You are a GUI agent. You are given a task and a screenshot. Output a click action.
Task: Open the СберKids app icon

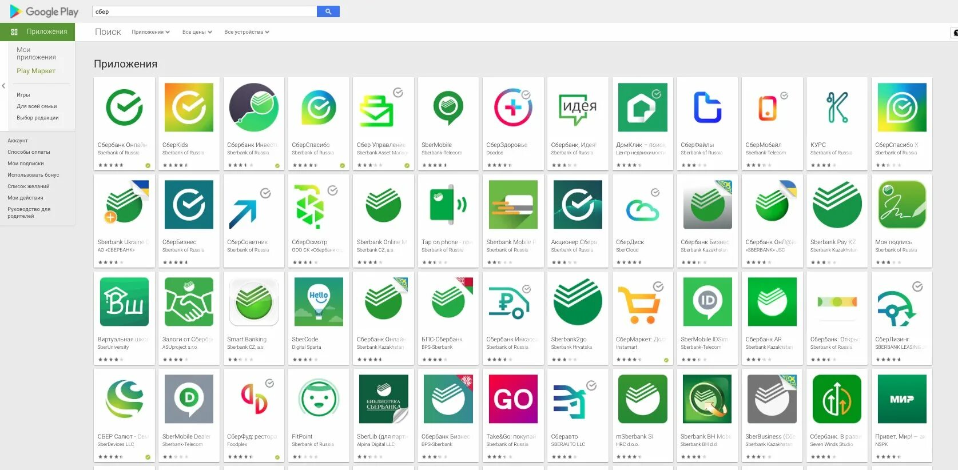pos(189,107)
